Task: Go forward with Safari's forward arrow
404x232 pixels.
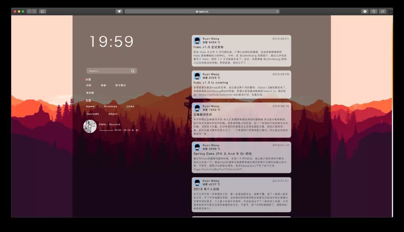Action: (x=34, y=11)
